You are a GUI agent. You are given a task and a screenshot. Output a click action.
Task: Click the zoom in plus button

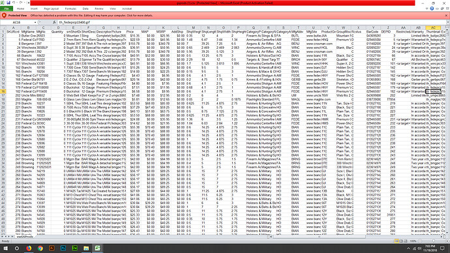pyautogui.click(x=447, y=241)
